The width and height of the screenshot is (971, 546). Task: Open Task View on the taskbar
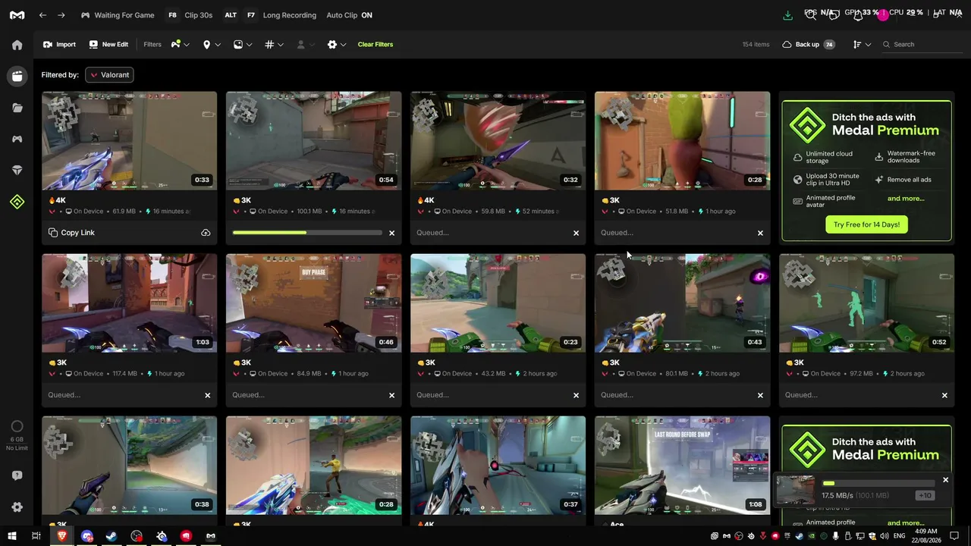pos(36,536)
